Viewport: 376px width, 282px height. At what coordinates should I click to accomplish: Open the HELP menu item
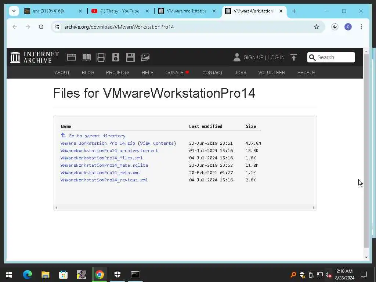tap(148, 72)
